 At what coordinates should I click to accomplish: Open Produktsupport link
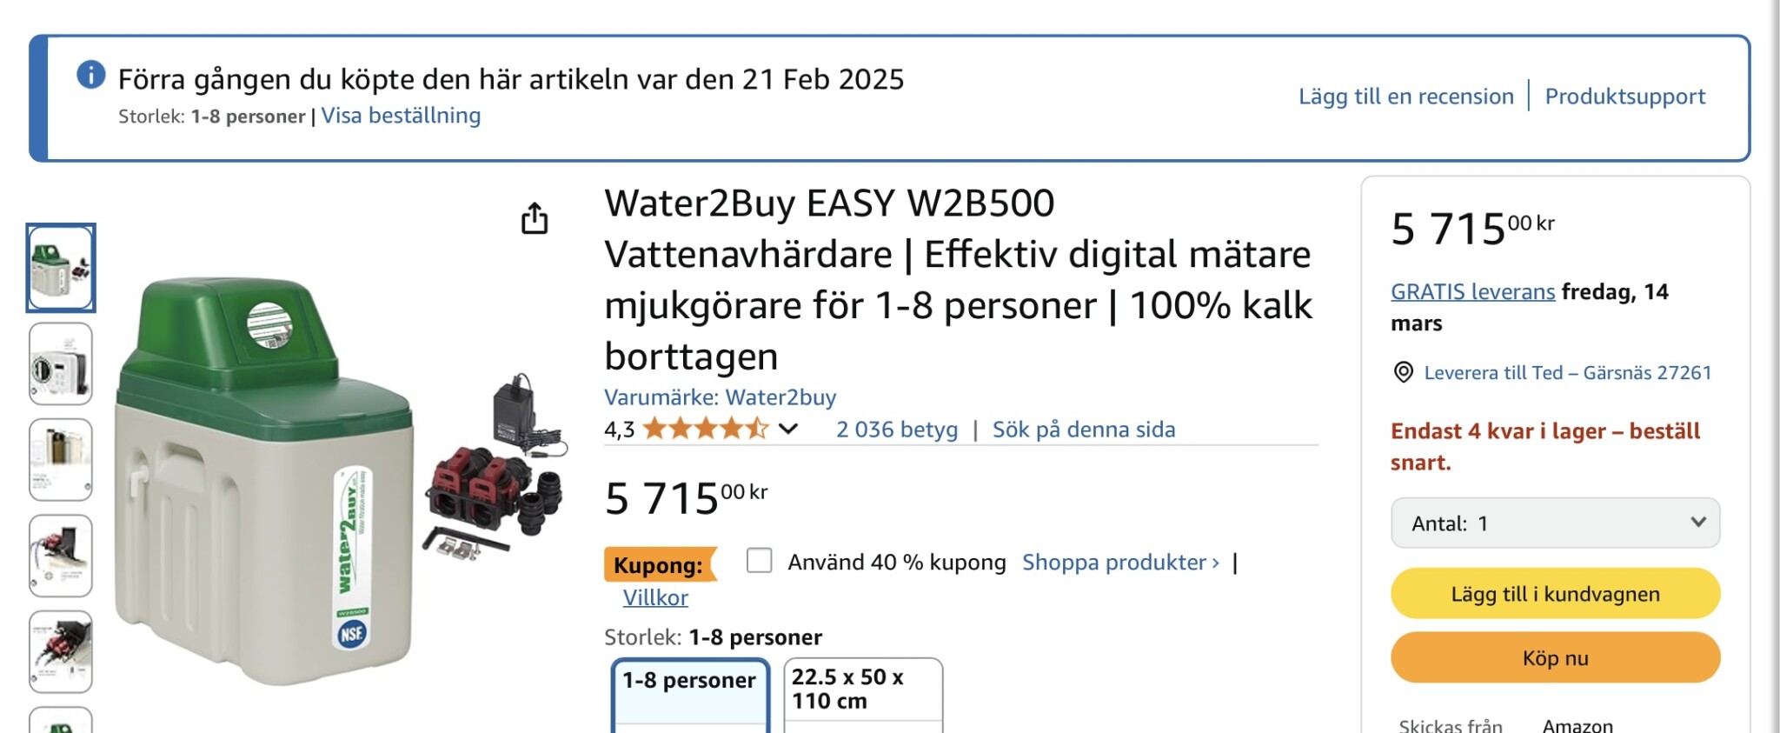tap(1624, 97)
